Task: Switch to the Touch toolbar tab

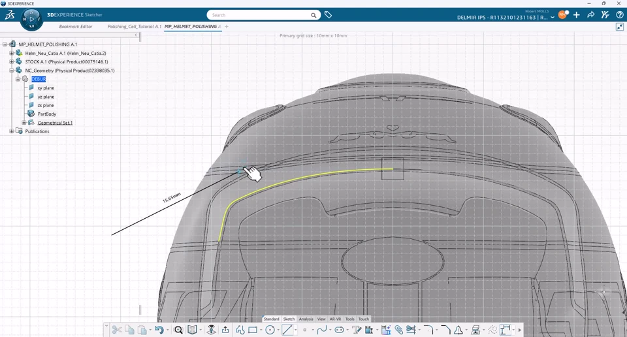Action: pos(364,319)
